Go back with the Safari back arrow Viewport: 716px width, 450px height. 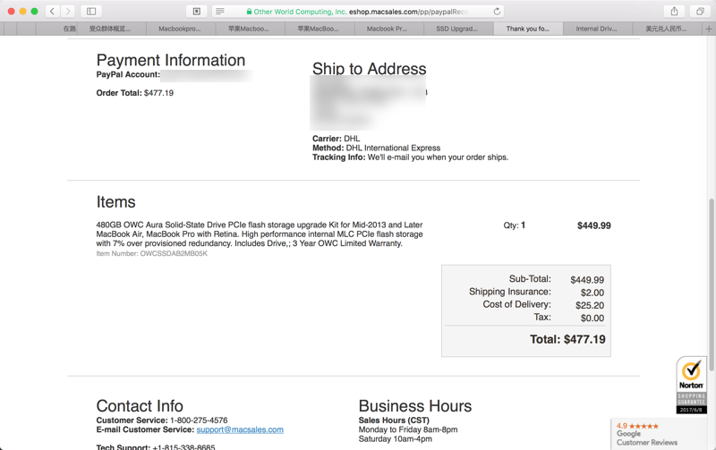tap(53, 12)
